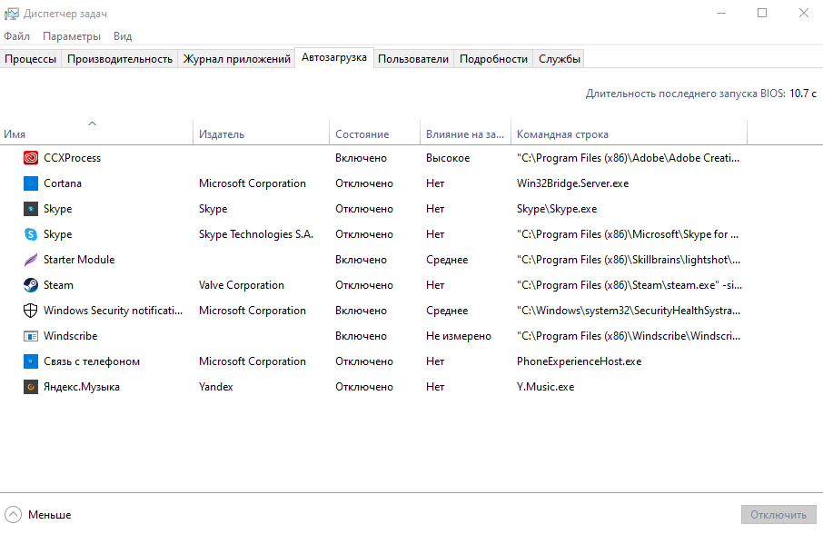
Task: Click the Yandex publisher cell
Action: pos(215,387)
